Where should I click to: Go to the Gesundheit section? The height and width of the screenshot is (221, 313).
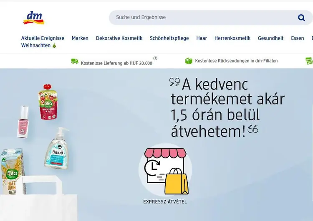pyautogui.click(x=270, y=38)
